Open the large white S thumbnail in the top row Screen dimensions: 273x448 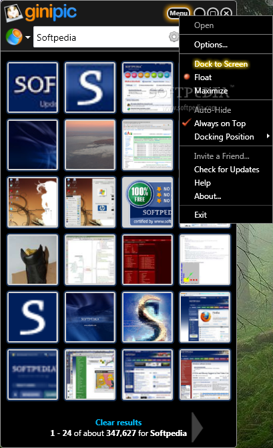(x=90, y=87)
